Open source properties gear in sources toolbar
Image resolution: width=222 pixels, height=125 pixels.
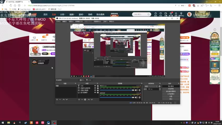click(x=85, y=100)
